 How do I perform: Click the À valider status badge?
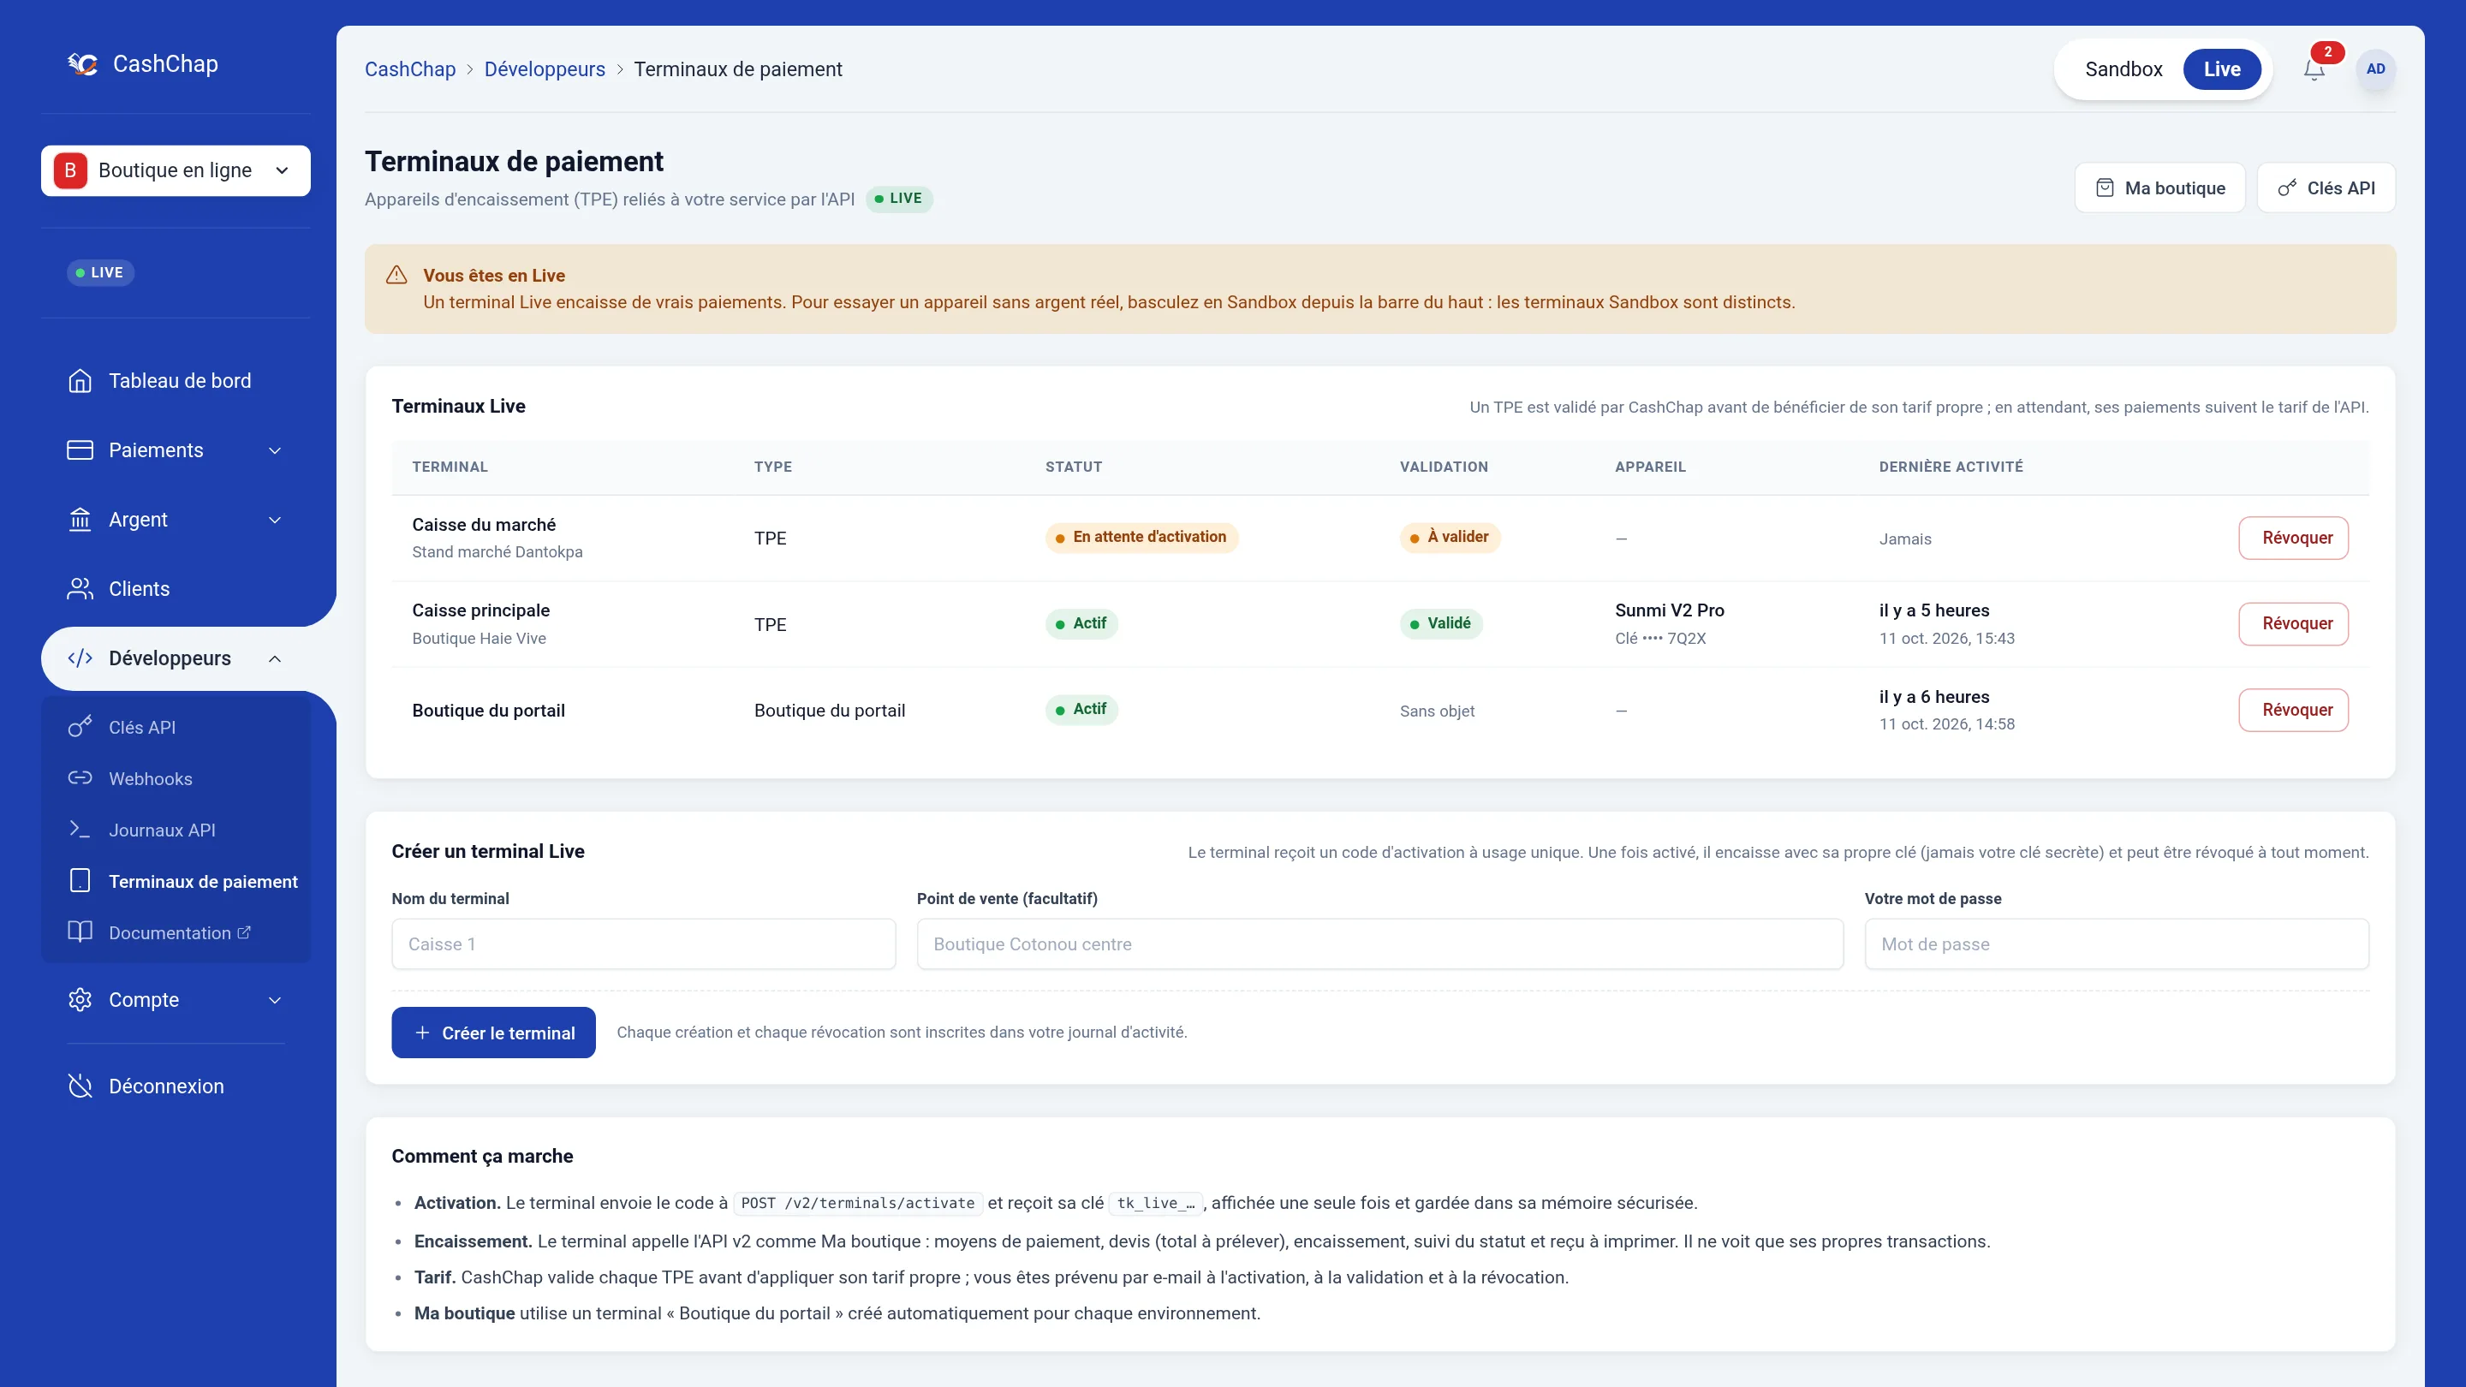pyautogui.click(x=1450, y=537)
